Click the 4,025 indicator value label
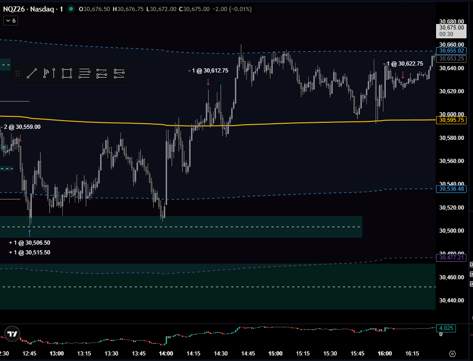 click(x=446, y=328)
